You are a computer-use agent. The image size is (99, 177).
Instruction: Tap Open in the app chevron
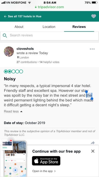pyautogui.click(x=55, y=171)
